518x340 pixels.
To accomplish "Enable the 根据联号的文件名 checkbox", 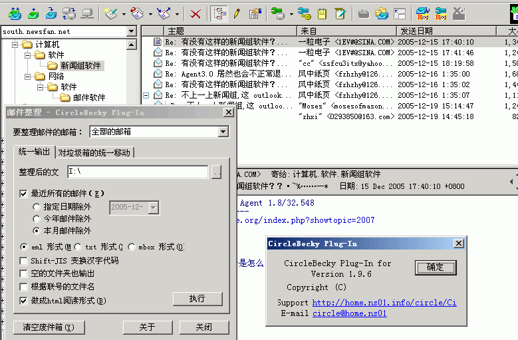I will click(x=23, y=287).
